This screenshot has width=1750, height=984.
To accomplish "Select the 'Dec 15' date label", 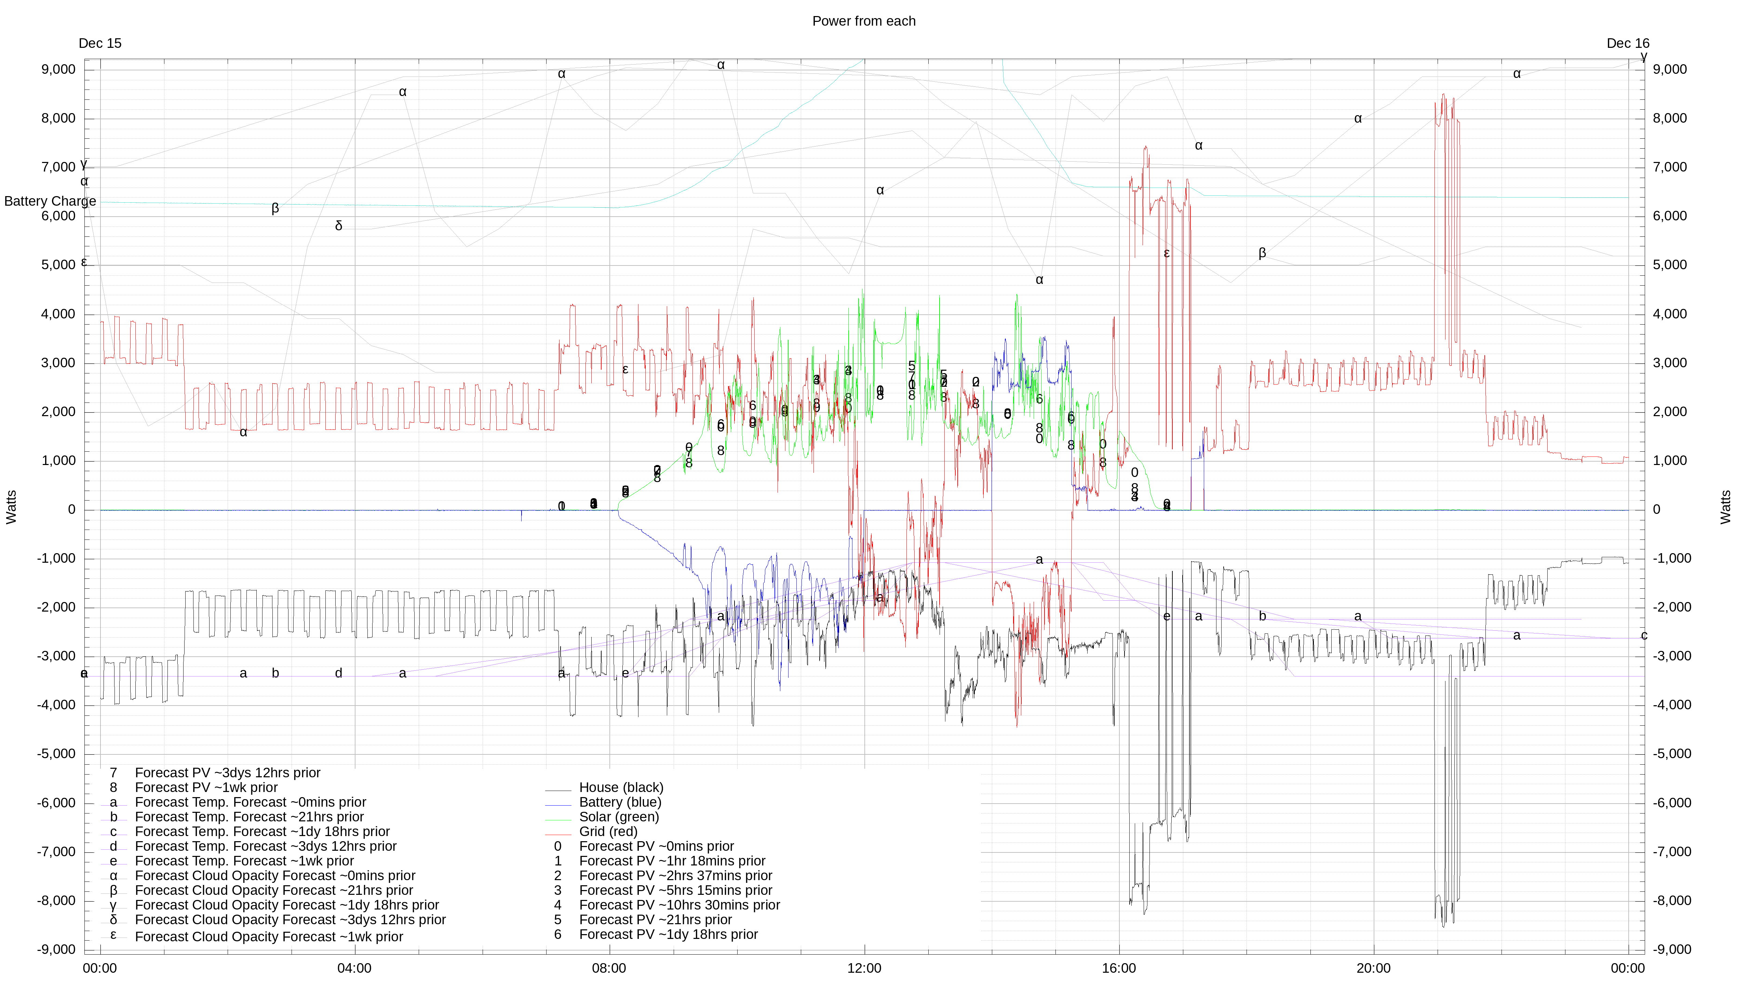I will point(100,43).
